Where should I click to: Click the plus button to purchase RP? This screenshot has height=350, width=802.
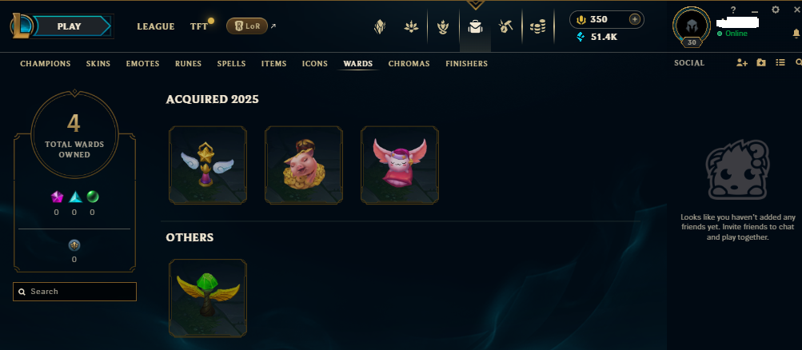click(635, 19)
